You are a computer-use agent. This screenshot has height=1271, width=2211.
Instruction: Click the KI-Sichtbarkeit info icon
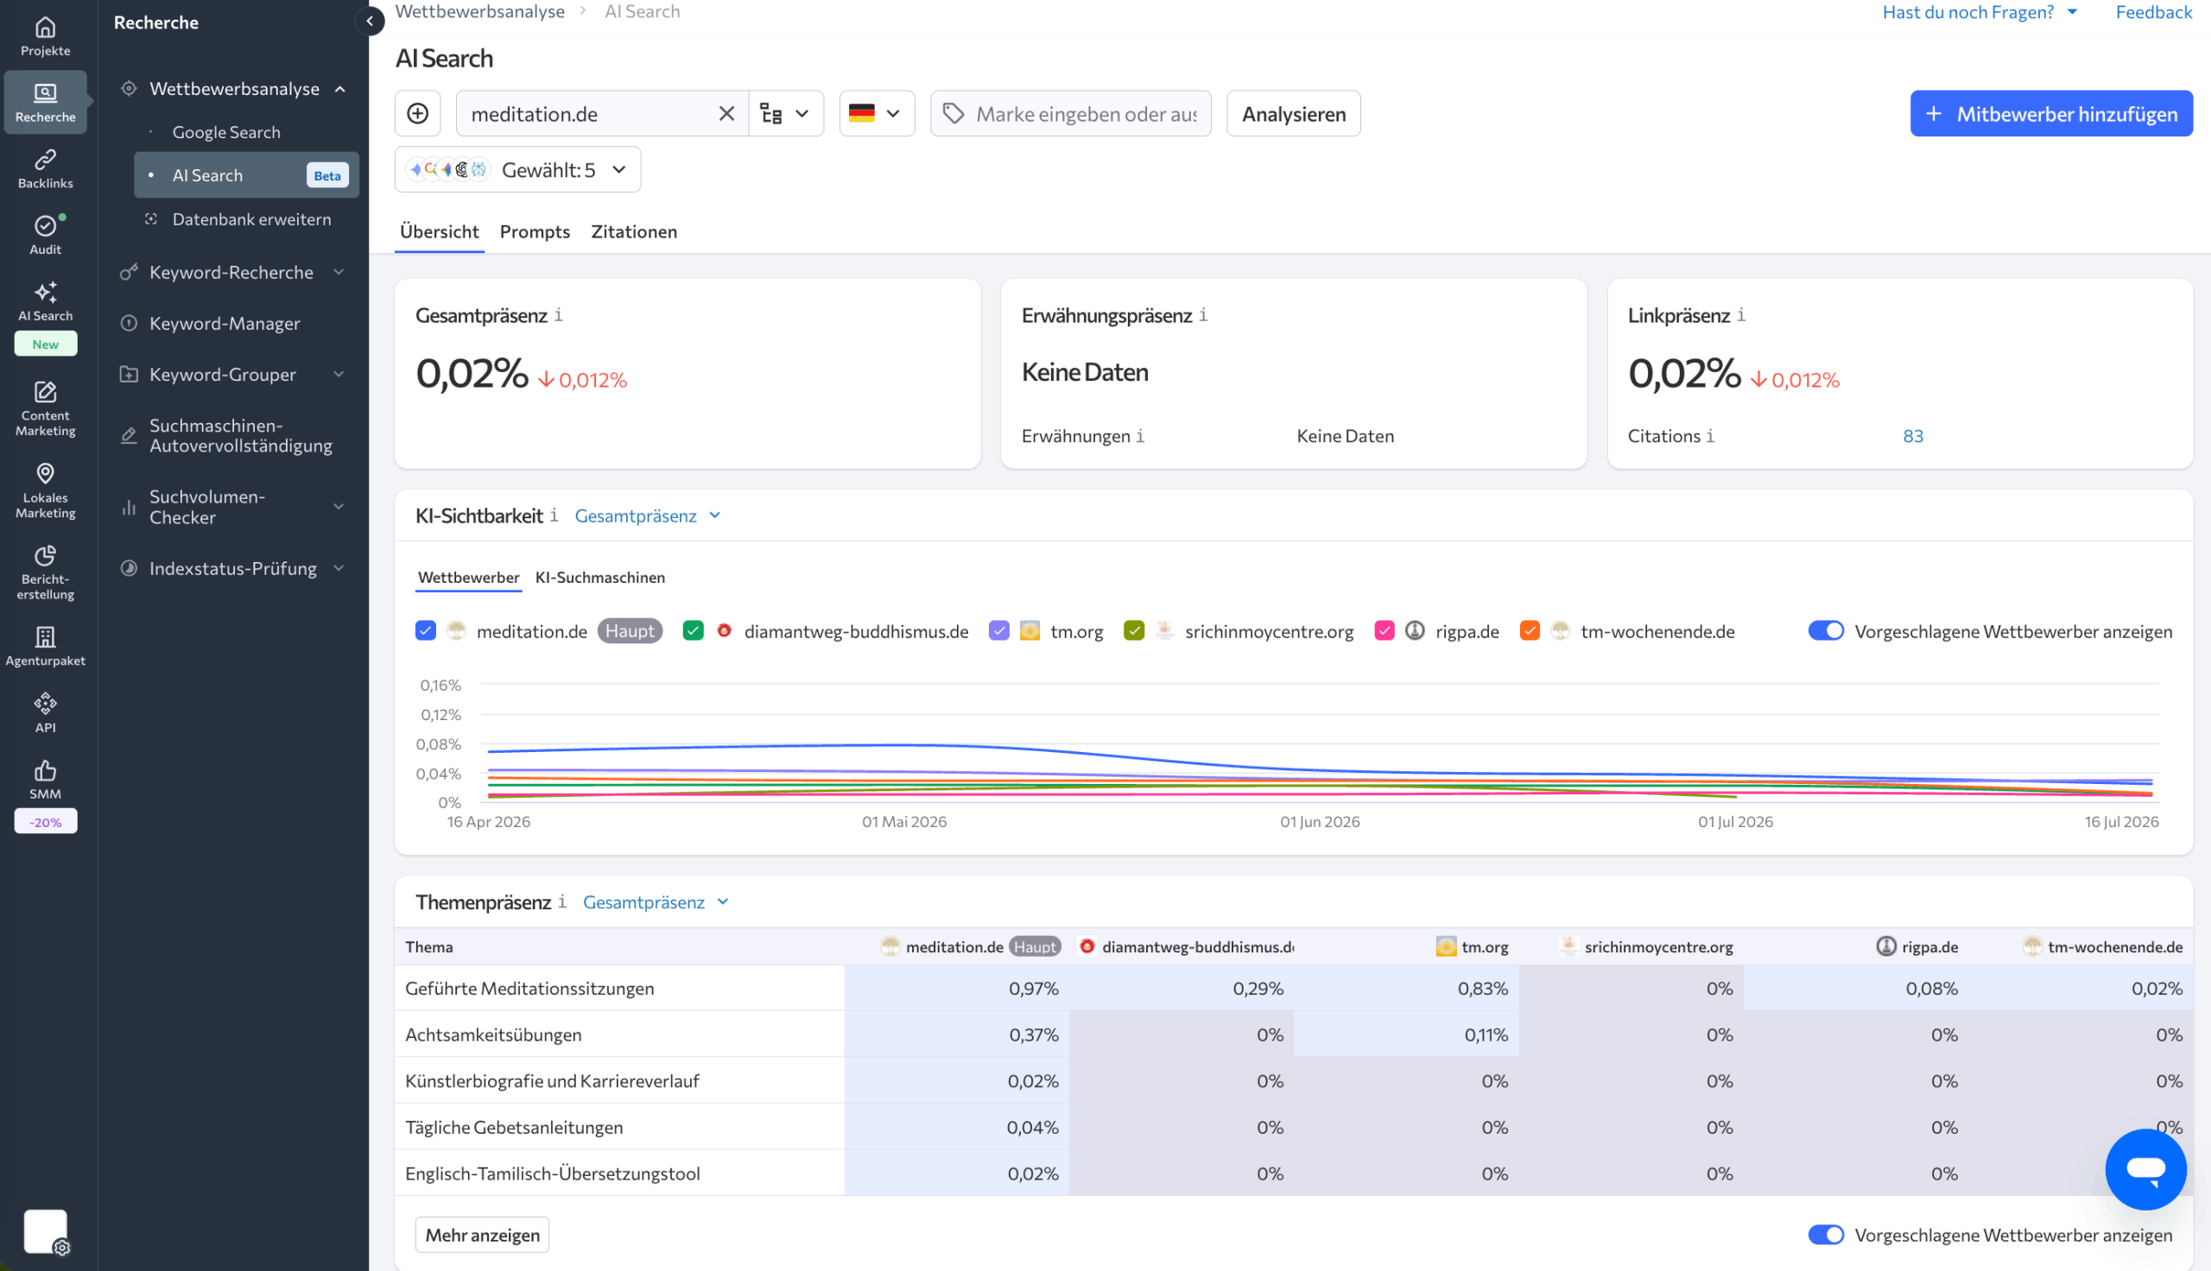(554, 515)
